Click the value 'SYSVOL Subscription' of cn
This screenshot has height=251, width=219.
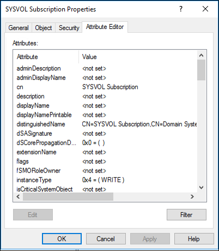110,87
